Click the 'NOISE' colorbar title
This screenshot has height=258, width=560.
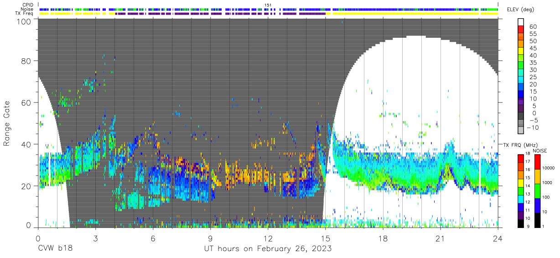point(540,150)
